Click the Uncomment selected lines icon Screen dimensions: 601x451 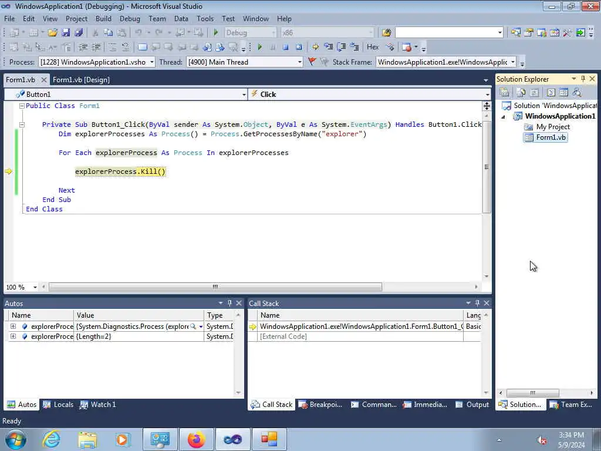pyautogui.click(x=126, y=47)
